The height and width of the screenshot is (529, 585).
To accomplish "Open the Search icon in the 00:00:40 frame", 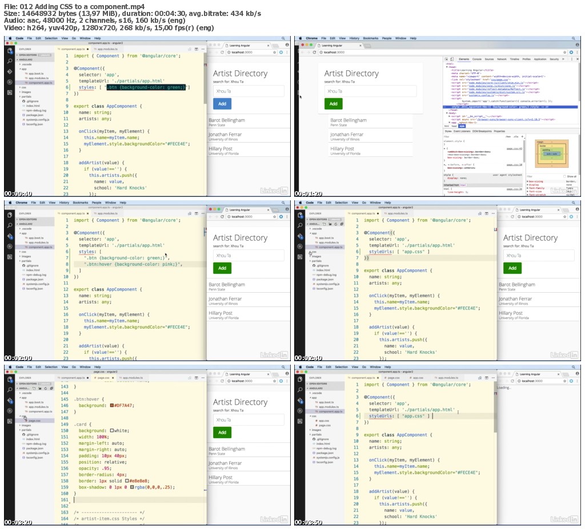I will [x=10, y=61].
